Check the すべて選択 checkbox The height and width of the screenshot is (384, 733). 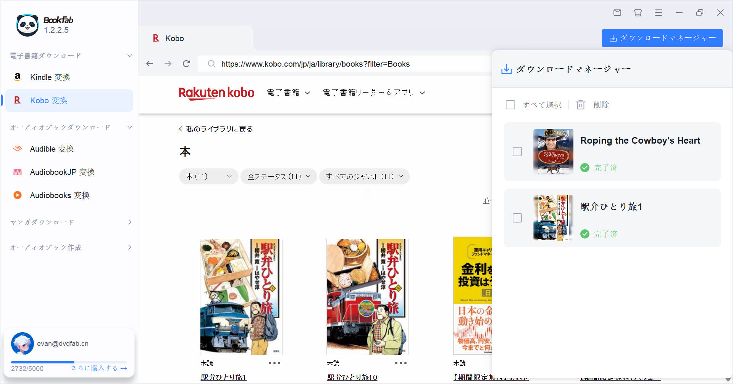point(510,105)
